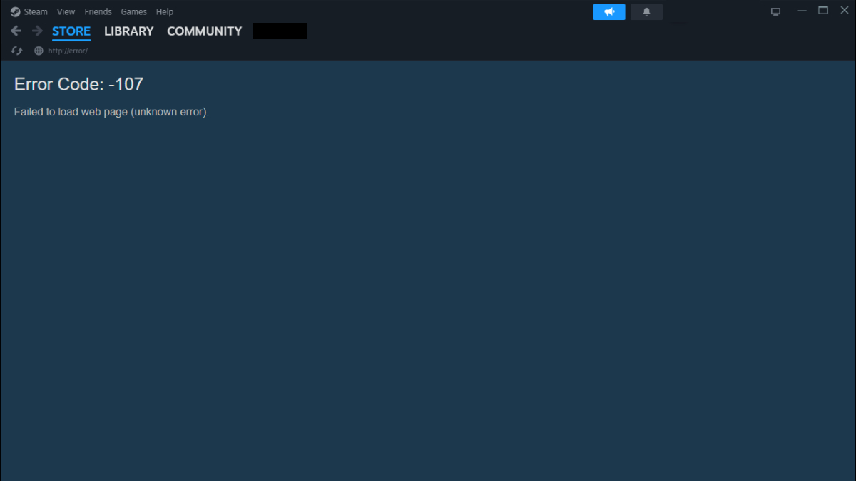
Task: View notifications with the bell icon
Action: [646, 11]
